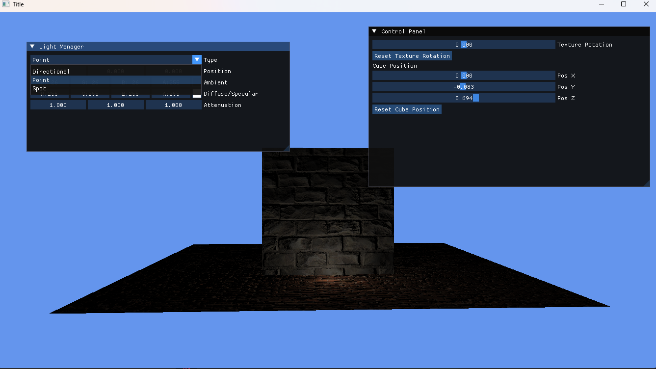Click Reset Cube Position button
This screenshot has width=656, height=369.
tap(407, 109)
